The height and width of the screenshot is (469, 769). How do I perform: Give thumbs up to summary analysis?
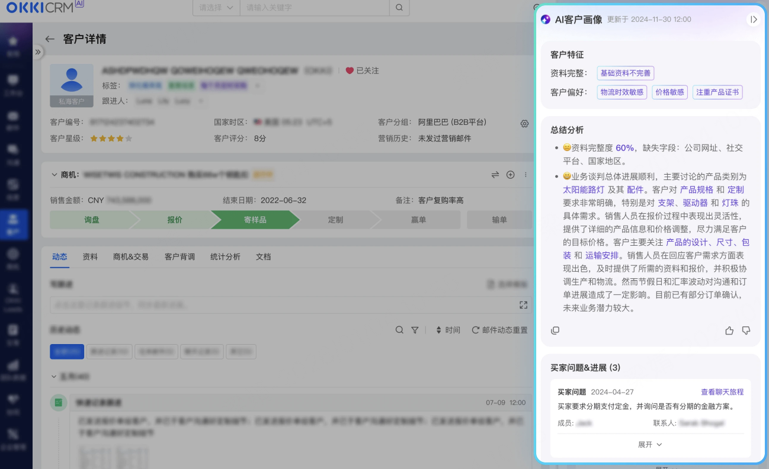tap(729, 330)
